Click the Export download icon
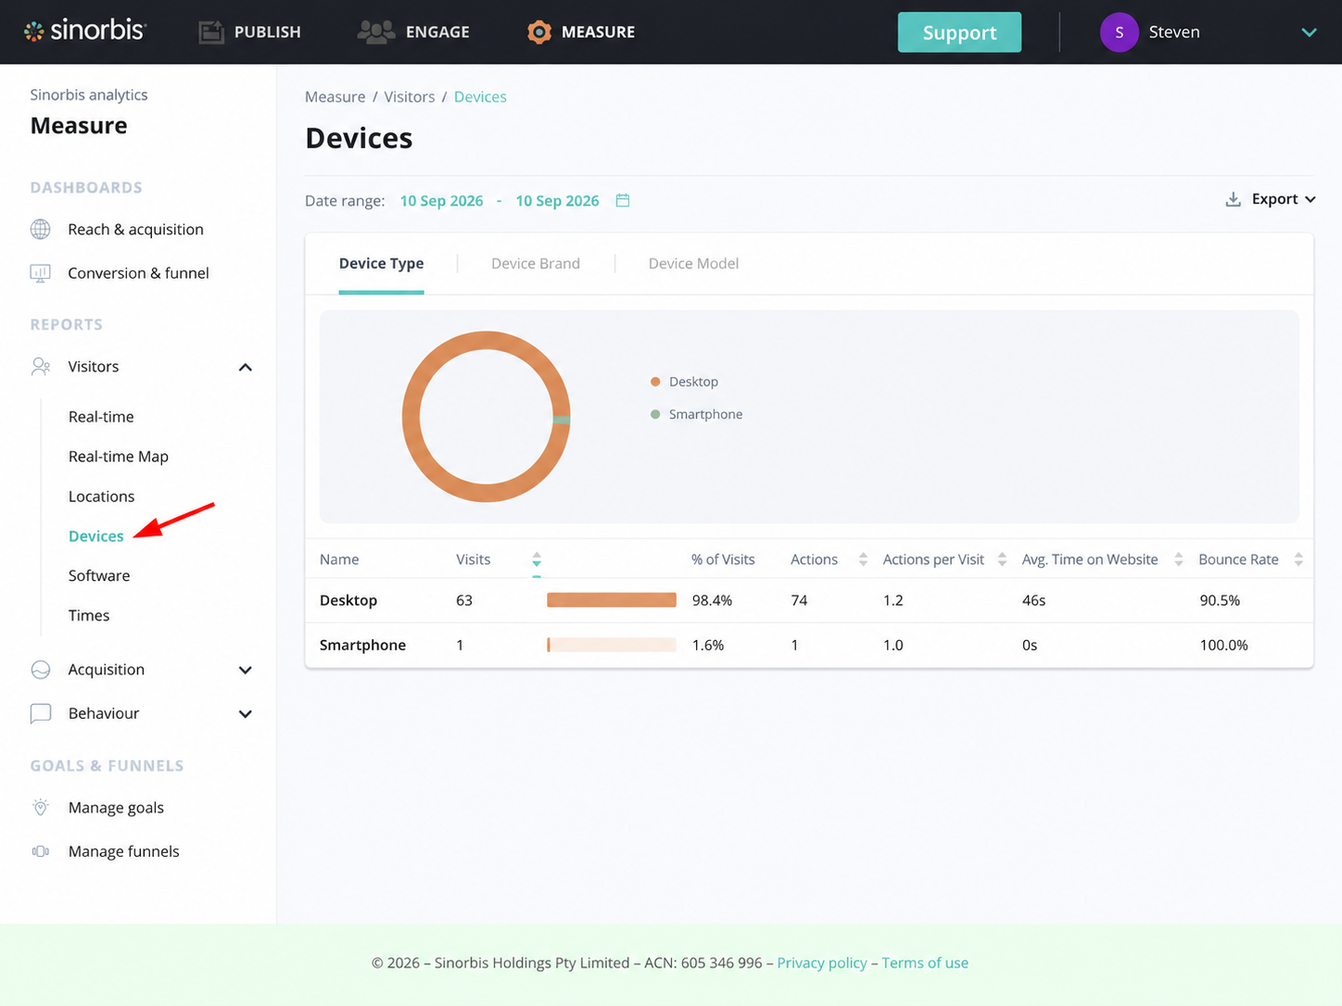The height and width of the screenshot is (1006, 1342). (x=1233, y=199)
